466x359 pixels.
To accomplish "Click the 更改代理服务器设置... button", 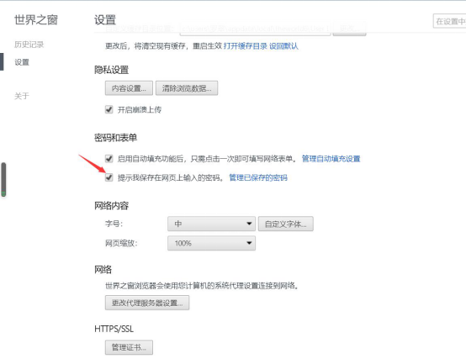I will [147, 303].
